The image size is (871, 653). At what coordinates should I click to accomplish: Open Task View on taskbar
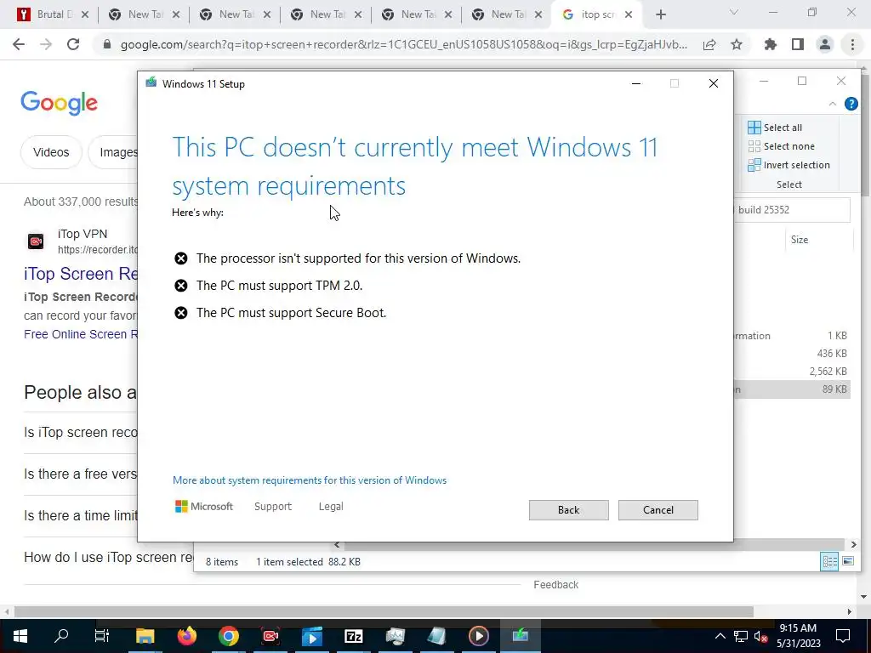click(102, 636)
